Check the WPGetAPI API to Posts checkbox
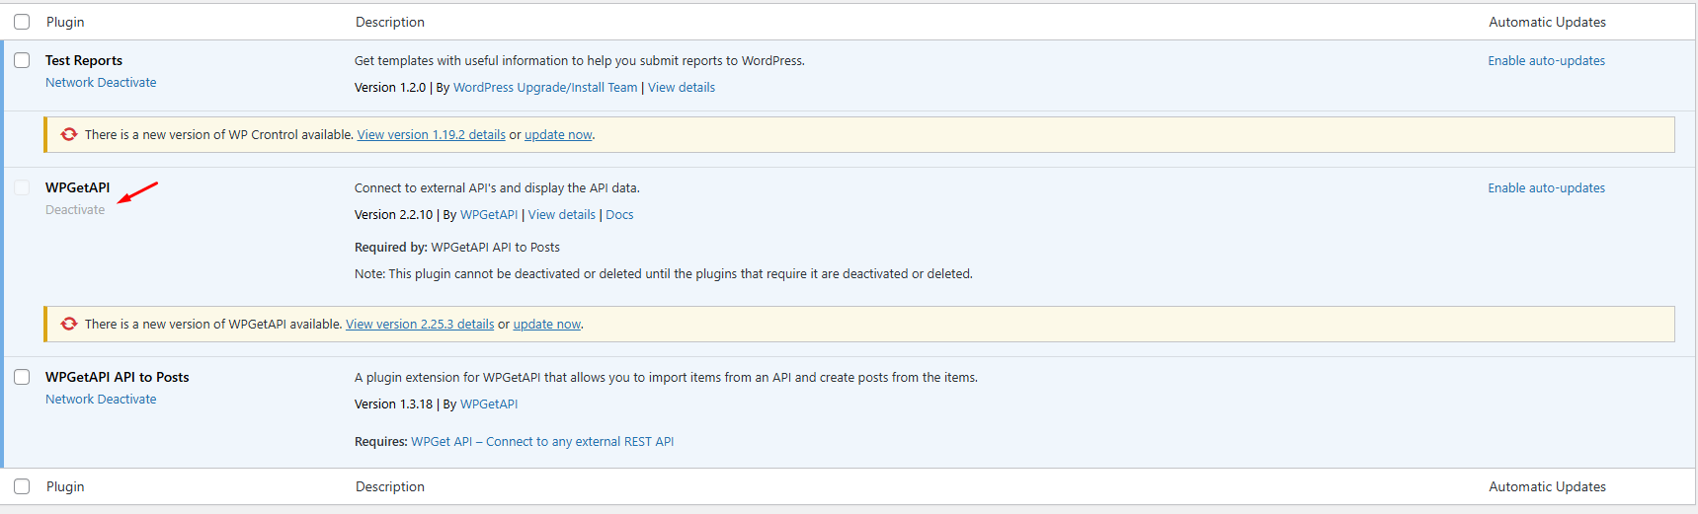Image resolution: width=1698 pixels, height=514 pixels. pos(22,377)
